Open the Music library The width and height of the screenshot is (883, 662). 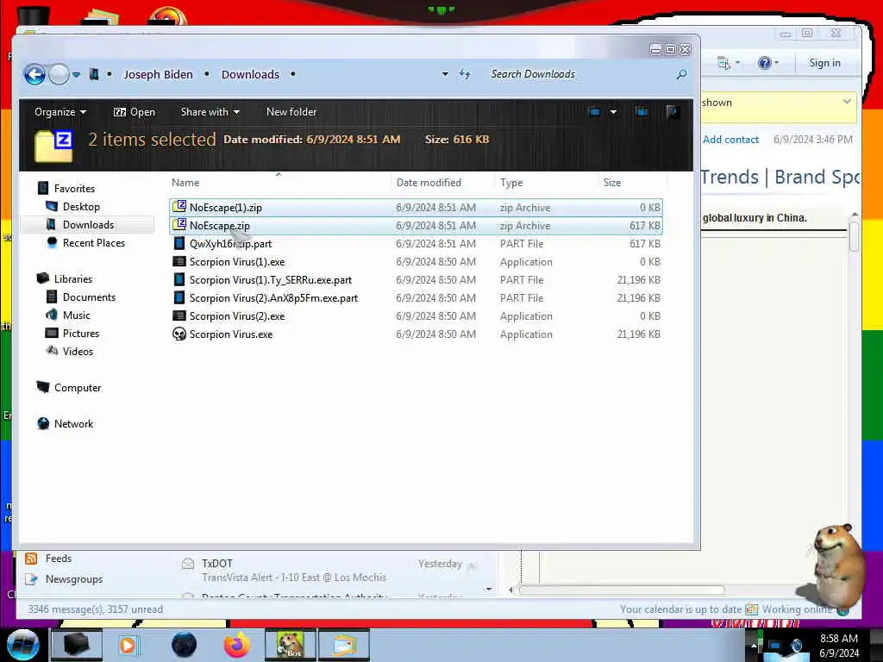coord(77,315)
